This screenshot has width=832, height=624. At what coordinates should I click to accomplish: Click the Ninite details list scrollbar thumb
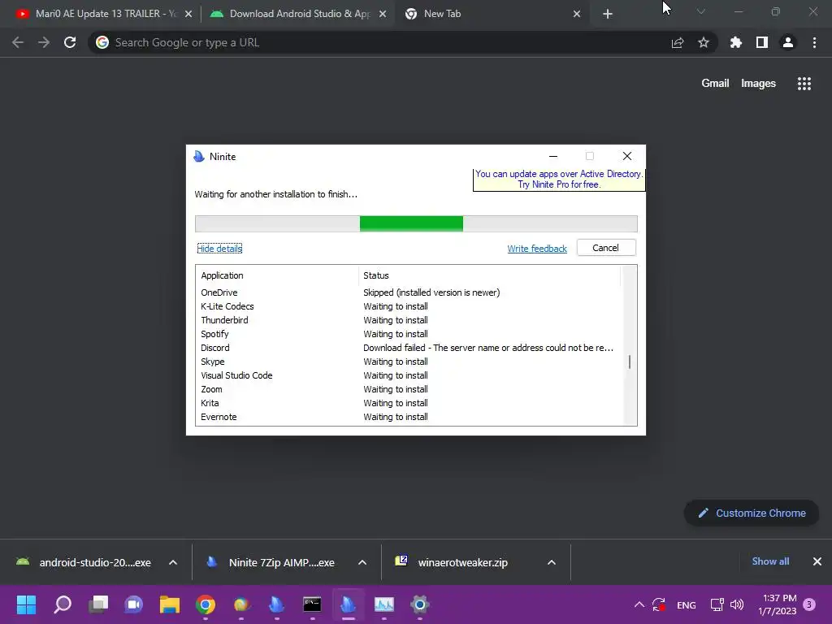point(630,362)
